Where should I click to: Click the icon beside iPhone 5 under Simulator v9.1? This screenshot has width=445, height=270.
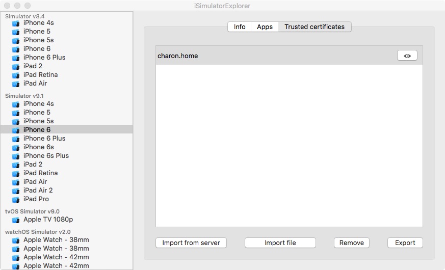coord(16,113)
